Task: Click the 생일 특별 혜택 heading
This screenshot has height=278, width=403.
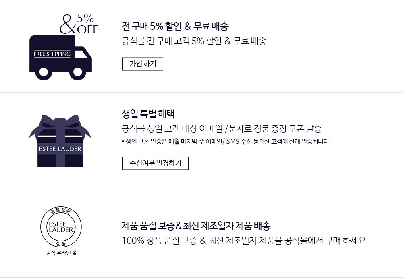Action: coord(148,114)
